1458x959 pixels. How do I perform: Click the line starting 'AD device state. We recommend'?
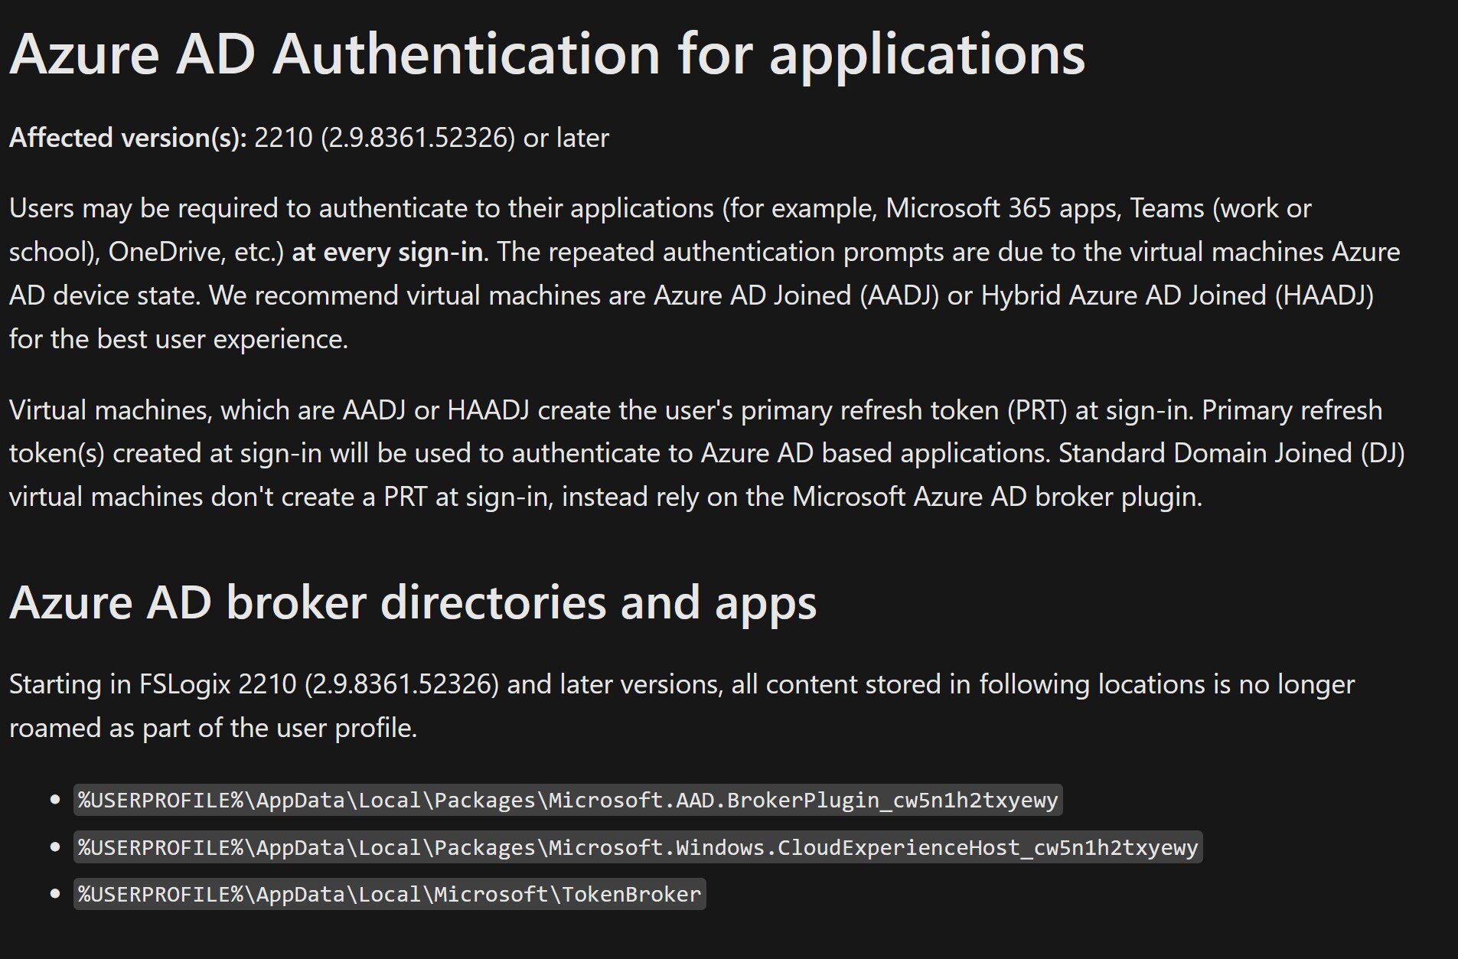[691, 295]
